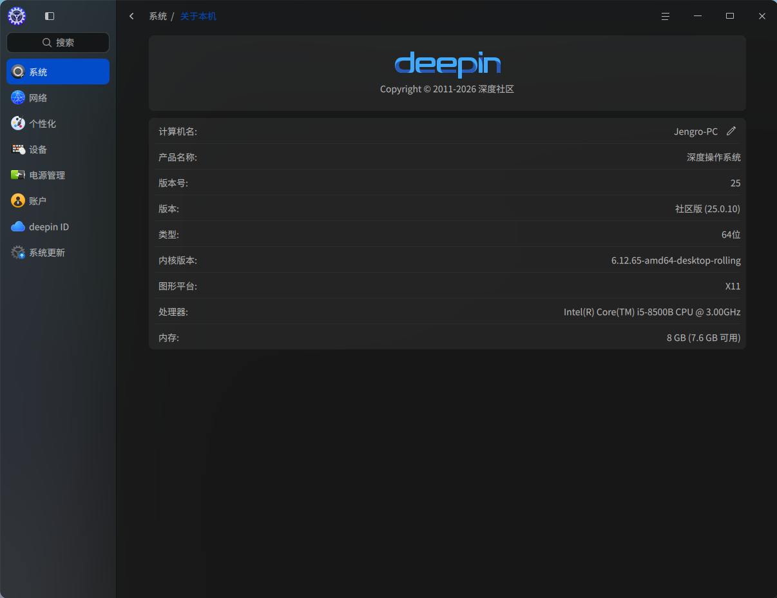
Task: Open the hamburger main menu
Action: (x=666, y=16)
